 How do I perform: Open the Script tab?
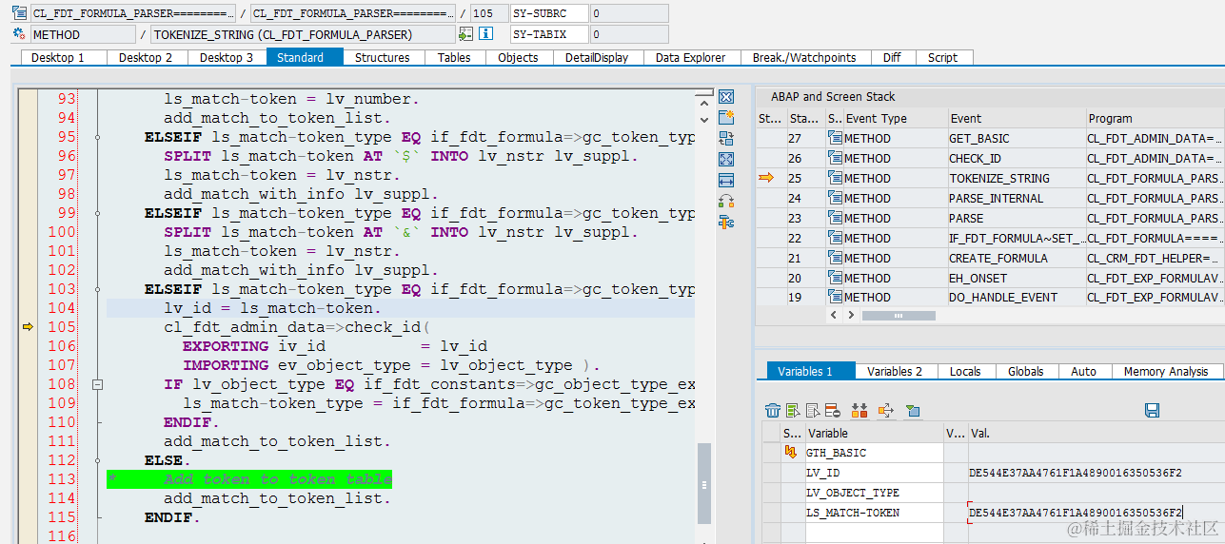pos(942,57)
